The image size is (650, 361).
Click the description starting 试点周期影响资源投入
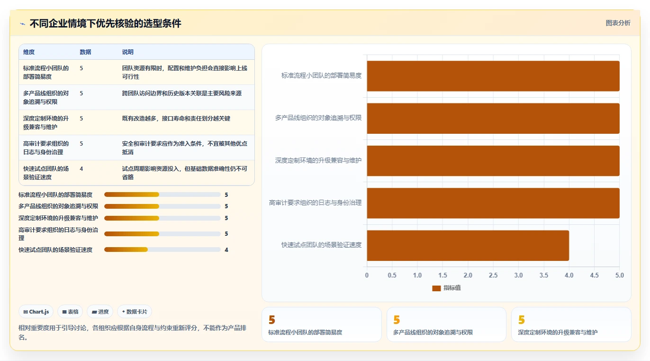point(185,173)
